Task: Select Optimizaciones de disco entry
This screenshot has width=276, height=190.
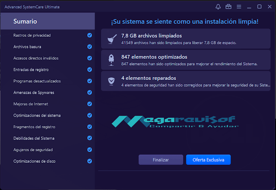Action: (34, 161)
